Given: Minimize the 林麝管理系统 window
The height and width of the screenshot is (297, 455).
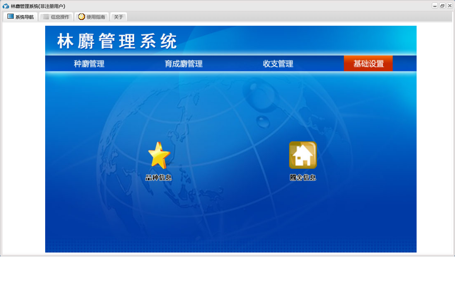Looking at the screenshot, I should click(x=435, y=6).
